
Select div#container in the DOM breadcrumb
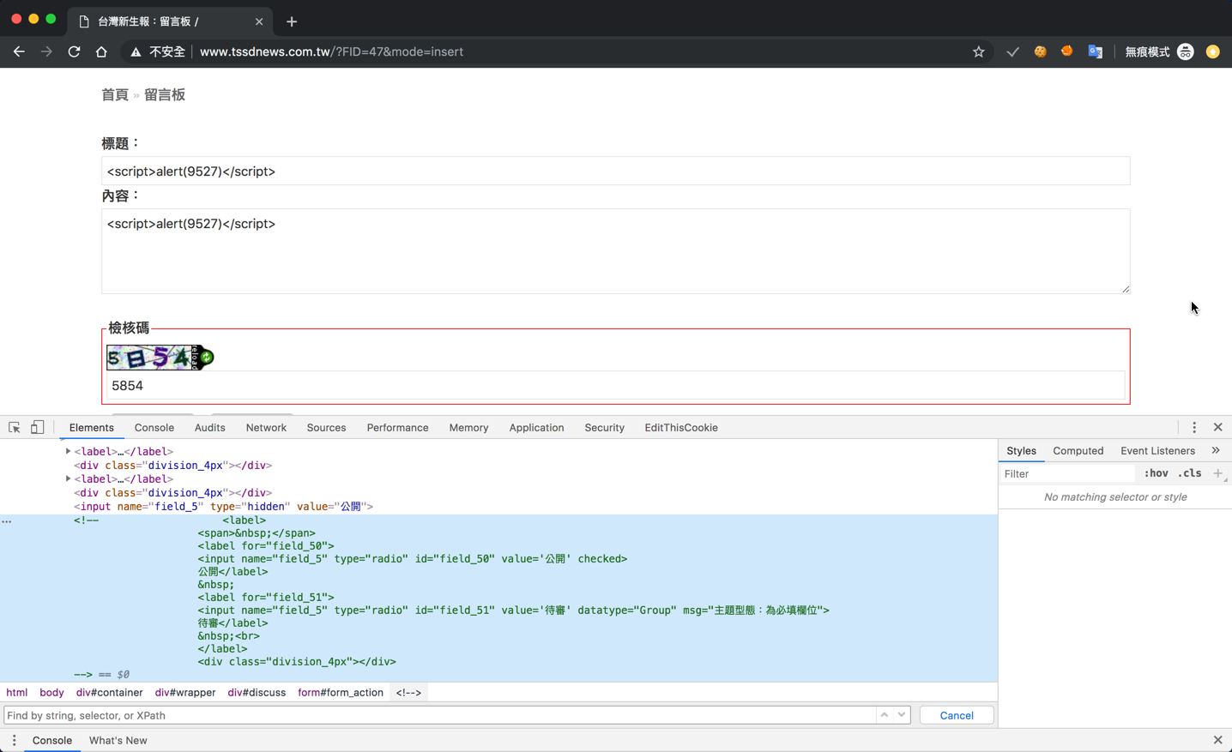pos(109,693)
